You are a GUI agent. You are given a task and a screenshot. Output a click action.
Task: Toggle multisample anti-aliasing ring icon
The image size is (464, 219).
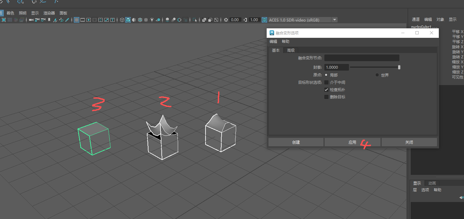pos(179,20)
